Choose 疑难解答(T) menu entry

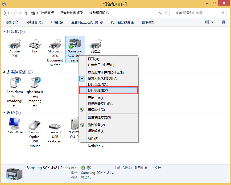(x=108, y=131)
